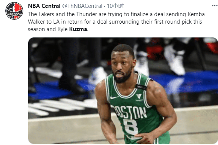Screen dimensions: 218x145
Task: Click the tweet line starting with season
Action: point(58,29)
